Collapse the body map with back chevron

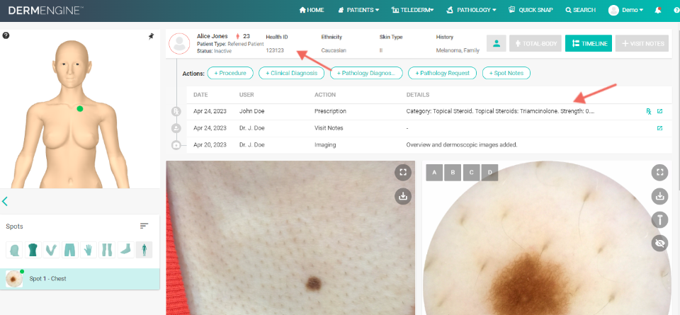[x=5, y=201]
